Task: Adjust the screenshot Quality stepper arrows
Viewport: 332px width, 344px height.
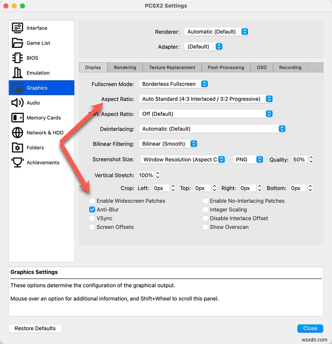Action: point(311,160)
